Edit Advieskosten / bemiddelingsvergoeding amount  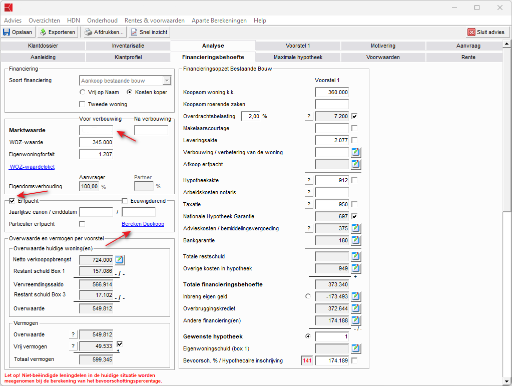[356, 228]
